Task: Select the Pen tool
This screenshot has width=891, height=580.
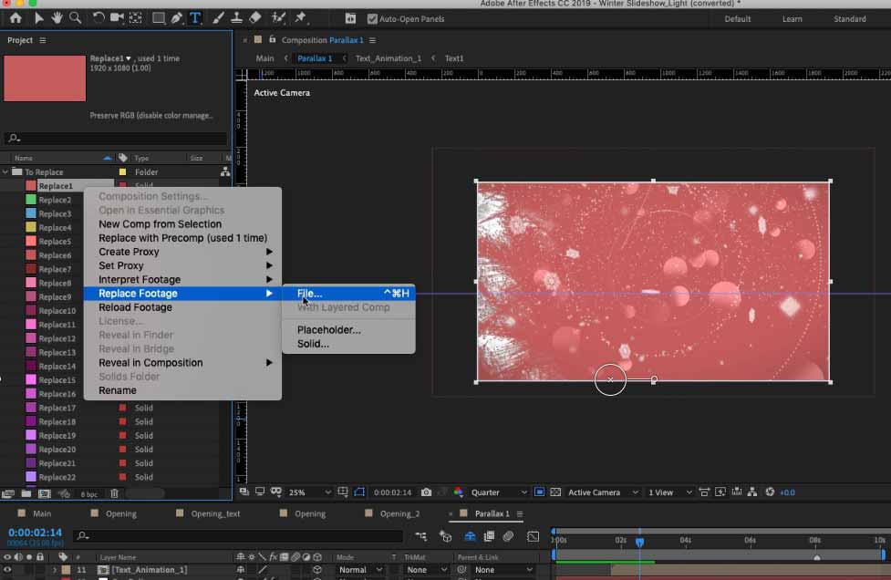Action: pos(177,18)
